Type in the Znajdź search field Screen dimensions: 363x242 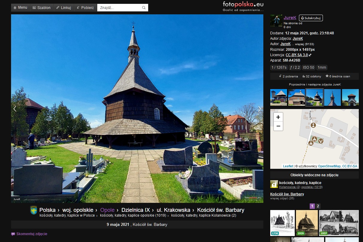click(120, 8)
